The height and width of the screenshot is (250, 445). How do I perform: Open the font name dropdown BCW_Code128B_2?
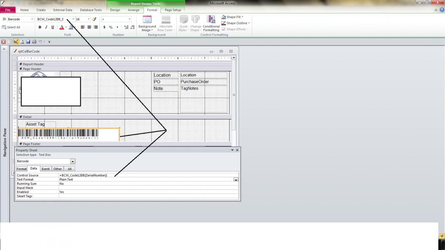[73, 19]
